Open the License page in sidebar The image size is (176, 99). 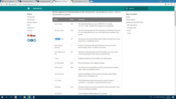(x=30, y=31)
